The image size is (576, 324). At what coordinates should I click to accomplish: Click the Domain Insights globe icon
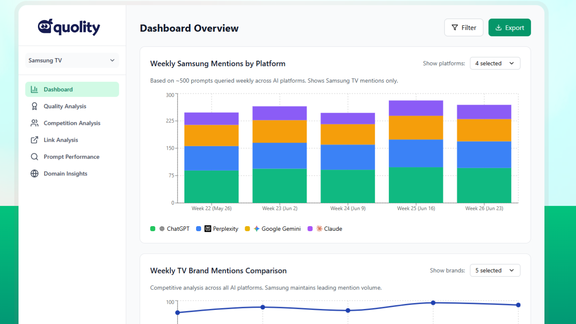click(35, 174)
